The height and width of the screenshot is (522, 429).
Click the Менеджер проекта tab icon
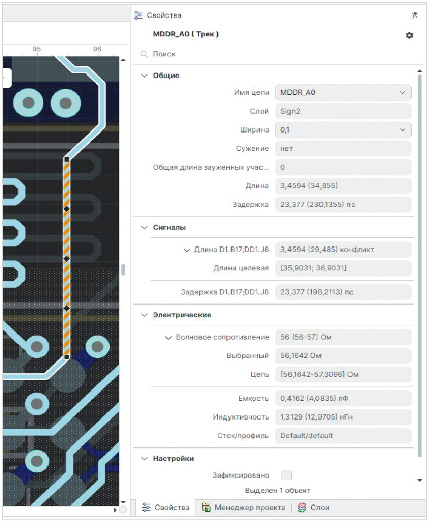tap(206, 507)
